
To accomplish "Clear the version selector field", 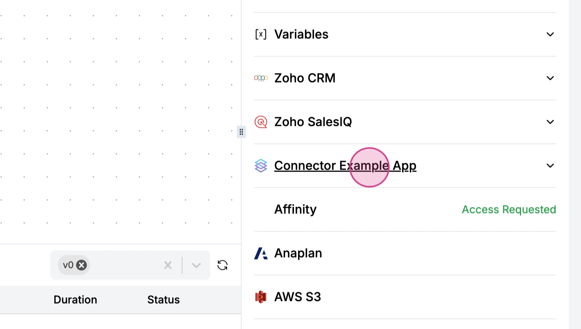I will [168, 265].
